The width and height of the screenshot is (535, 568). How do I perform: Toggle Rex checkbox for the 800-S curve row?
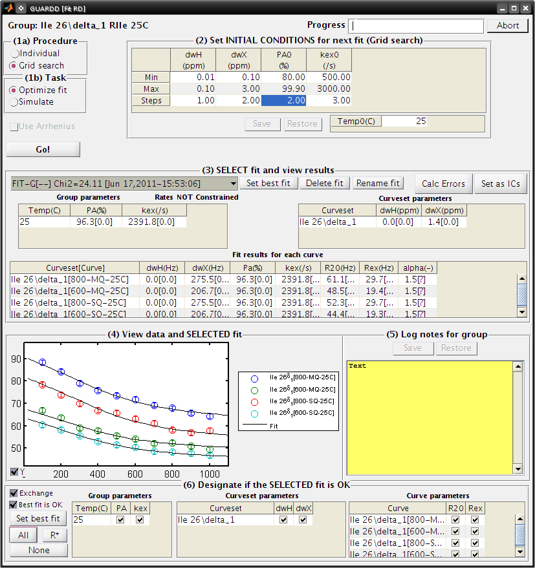tap(475, 543)
